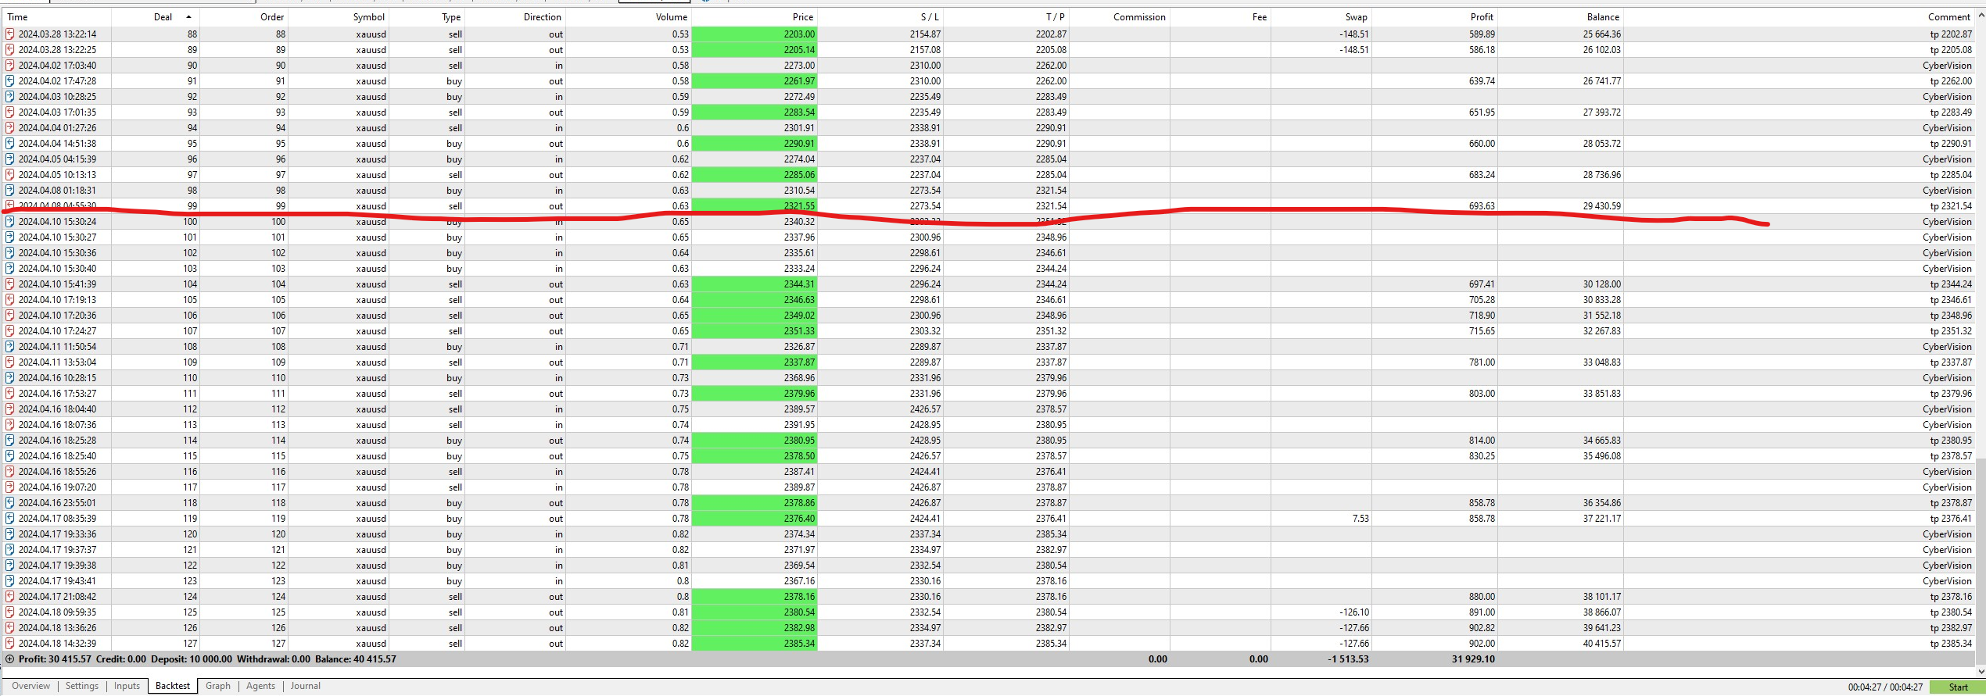
Task: Pick the icon of deal 2024.04.04 14:51:38
Action: (10, 144)
